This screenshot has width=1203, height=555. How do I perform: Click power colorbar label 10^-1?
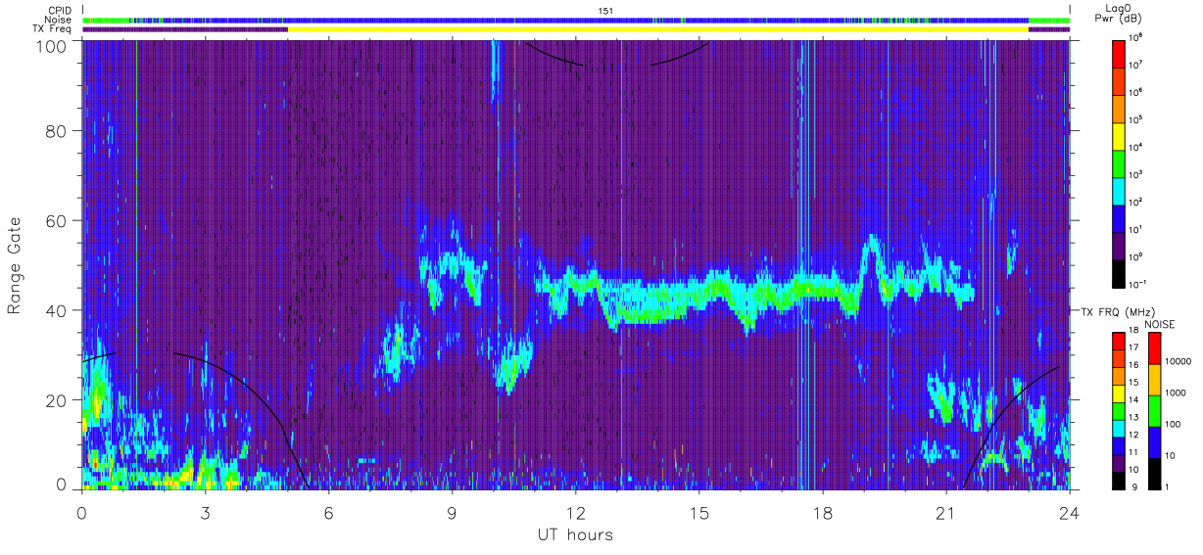point(1136,284)
